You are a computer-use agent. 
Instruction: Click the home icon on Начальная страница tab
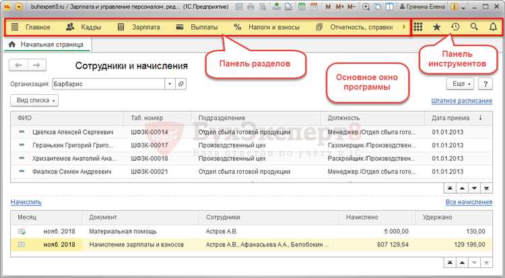point(12,44)
